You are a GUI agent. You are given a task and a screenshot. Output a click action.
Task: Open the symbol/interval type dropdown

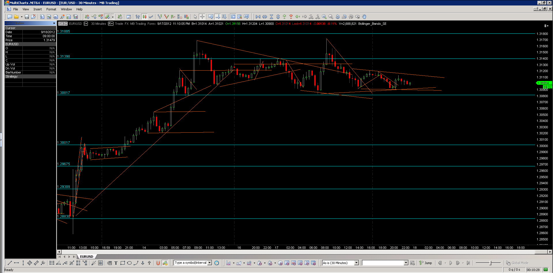pos(210,263)
